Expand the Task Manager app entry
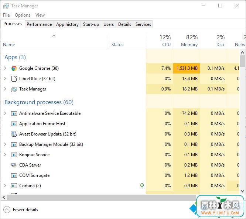 pos(5,89)
